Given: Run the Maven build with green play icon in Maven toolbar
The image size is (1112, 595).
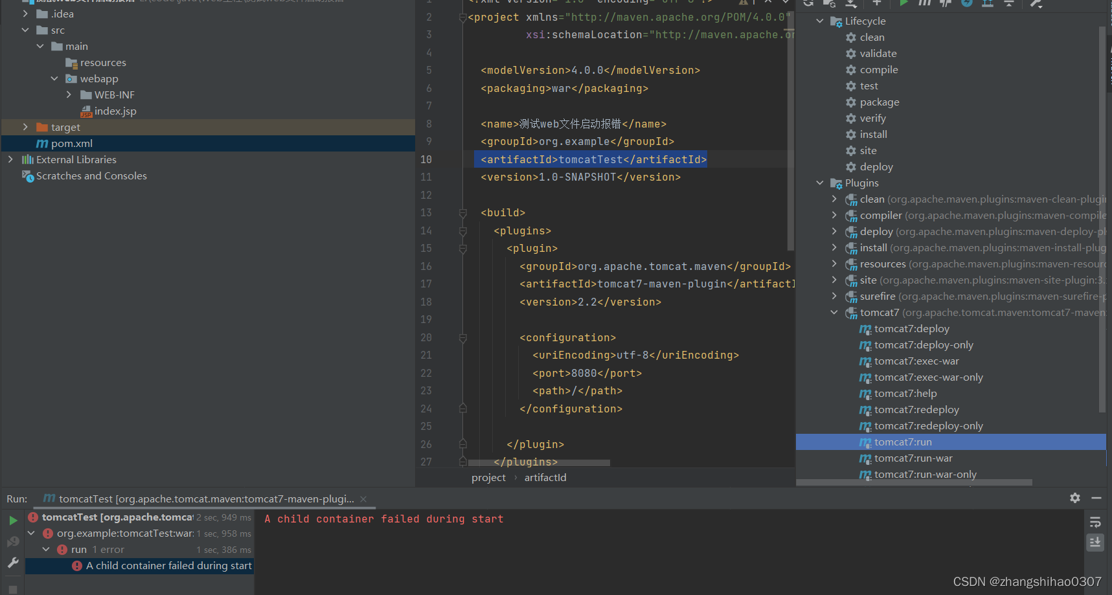Looking at the screenshot, I should pos(903,3).
